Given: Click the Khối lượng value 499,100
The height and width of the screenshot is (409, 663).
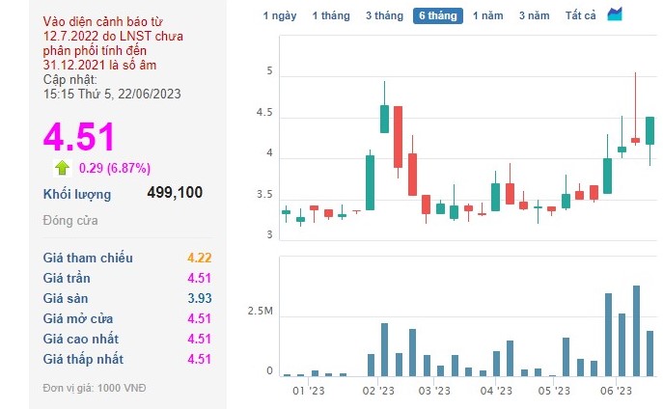Looking at the screenshot, I should pyautogui.click(x=175, y=193).
